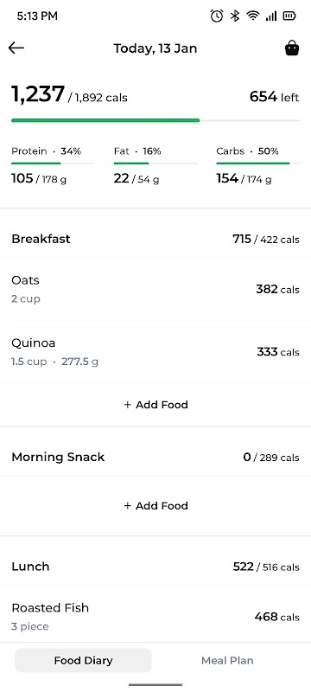The height and width of the screenshot is (692, 311).
Task: Tap the back arrow icon
Action: click(16, 48)
